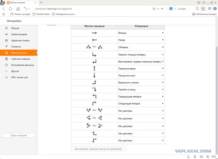Open the Следующая вкладка operation dropdown
This screenshot has height=159, width=218.
pos(141,104)
